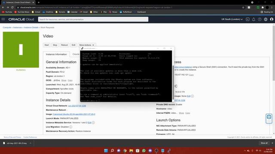This screenshot has height=154, width=275.
Task: Open the Reading list
Action: coord(267,12)
